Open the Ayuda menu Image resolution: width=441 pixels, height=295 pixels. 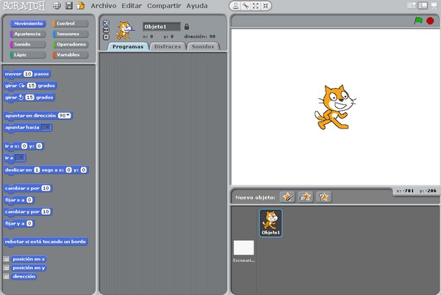tap(197, 6)
